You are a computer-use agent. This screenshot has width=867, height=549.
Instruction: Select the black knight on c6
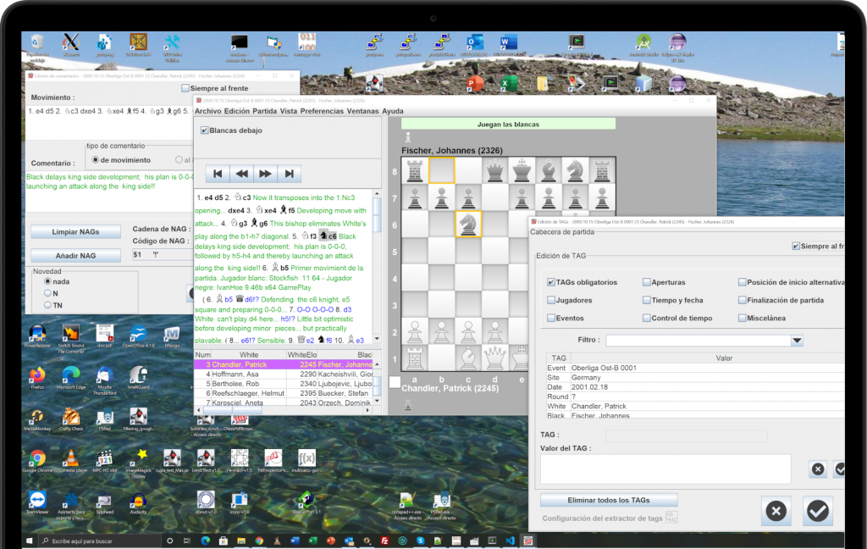coord(468,225)
